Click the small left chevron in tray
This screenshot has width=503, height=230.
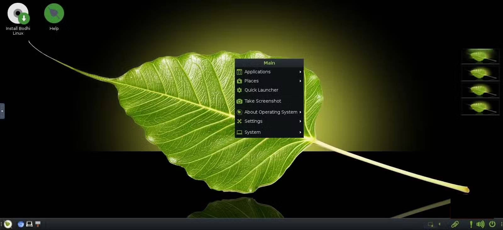click(439, 224)
